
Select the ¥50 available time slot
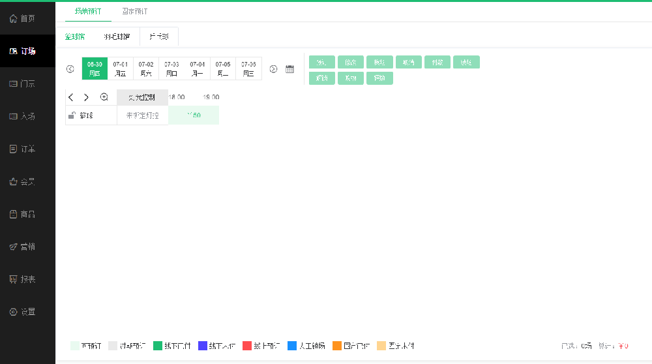point(194,115)
